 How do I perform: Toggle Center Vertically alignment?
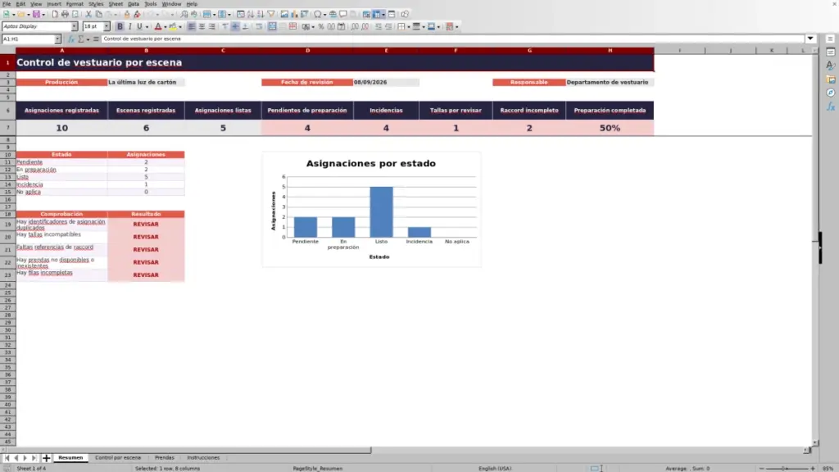pos(235,27)
